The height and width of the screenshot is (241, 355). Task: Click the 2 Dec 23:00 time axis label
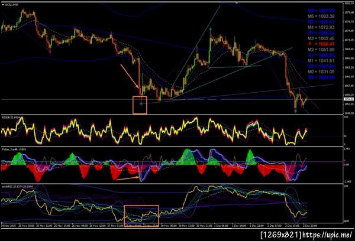pos(311,226)
